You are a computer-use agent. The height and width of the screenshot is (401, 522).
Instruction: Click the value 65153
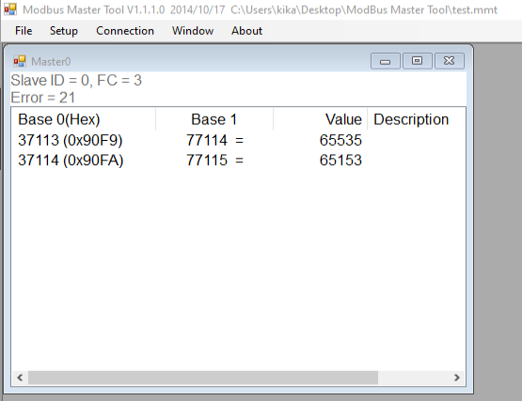340,160
